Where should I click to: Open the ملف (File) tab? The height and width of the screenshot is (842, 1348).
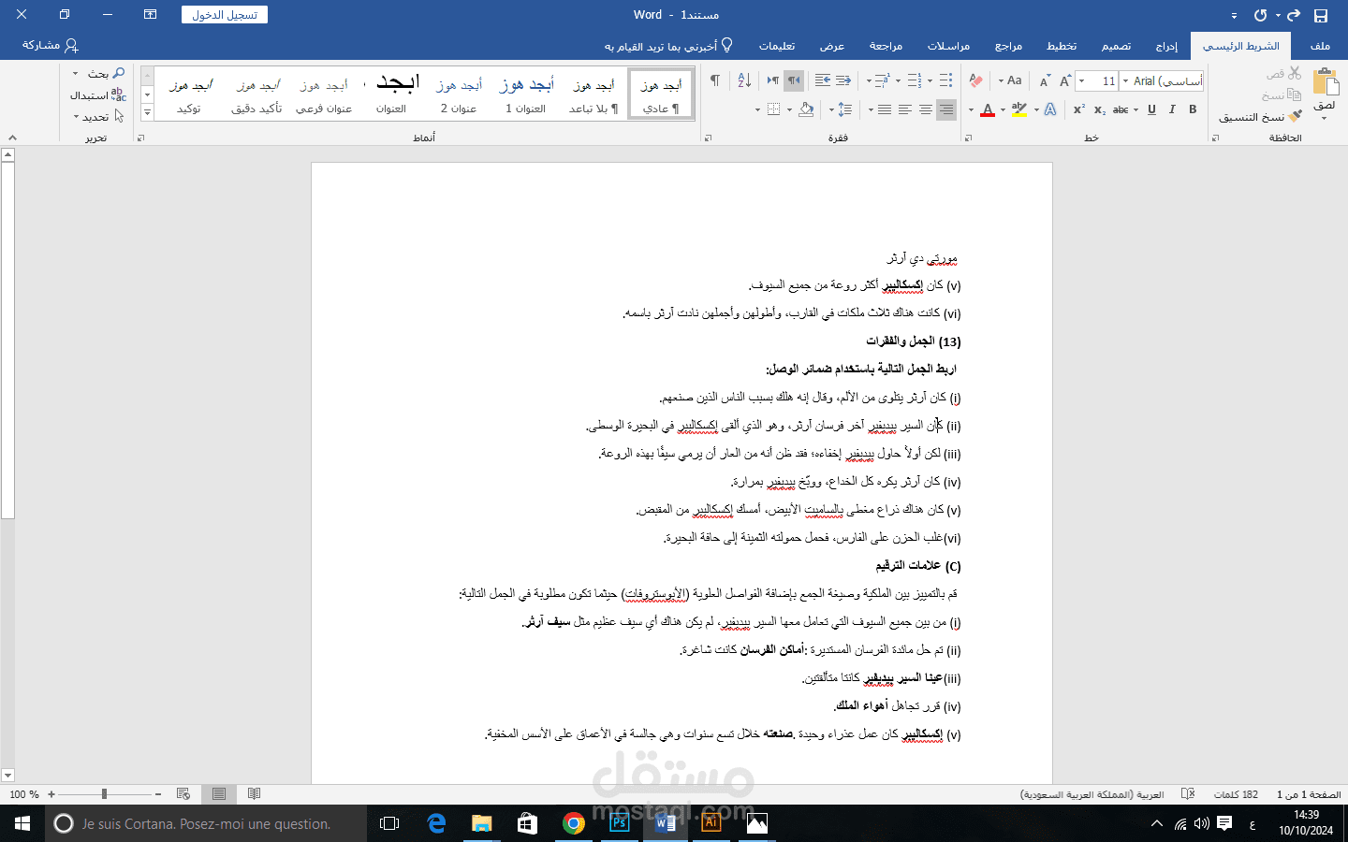[x=1320, y=46]
